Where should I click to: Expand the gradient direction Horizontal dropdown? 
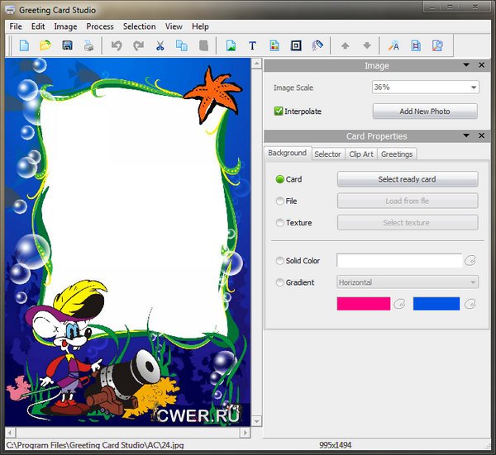[473, 282]
